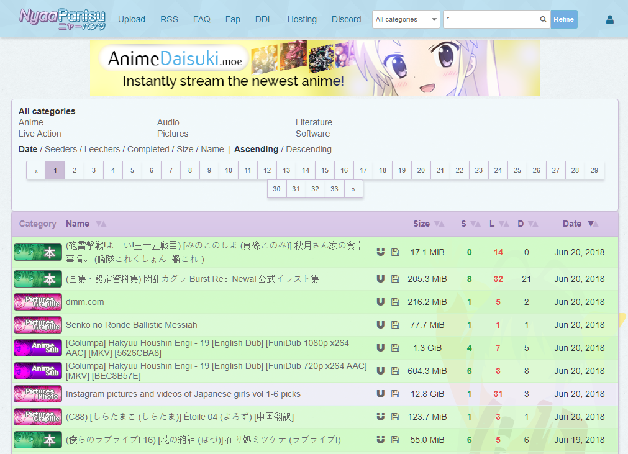Go to previous page with « button
The height and width of the screenshot is (454, 628).
click(x=36, y=170)
